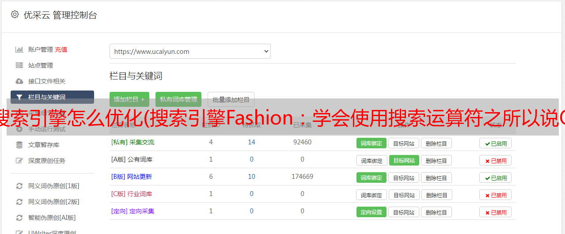This screenshot has width=565, height=234.
Task: Open the site dropdown showing https://www.ucaiyun.com
Action: point(190,51)
